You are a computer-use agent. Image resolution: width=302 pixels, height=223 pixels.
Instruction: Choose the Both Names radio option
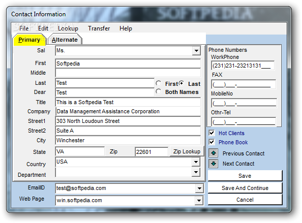pyautogui.click(x=158, y=91)
